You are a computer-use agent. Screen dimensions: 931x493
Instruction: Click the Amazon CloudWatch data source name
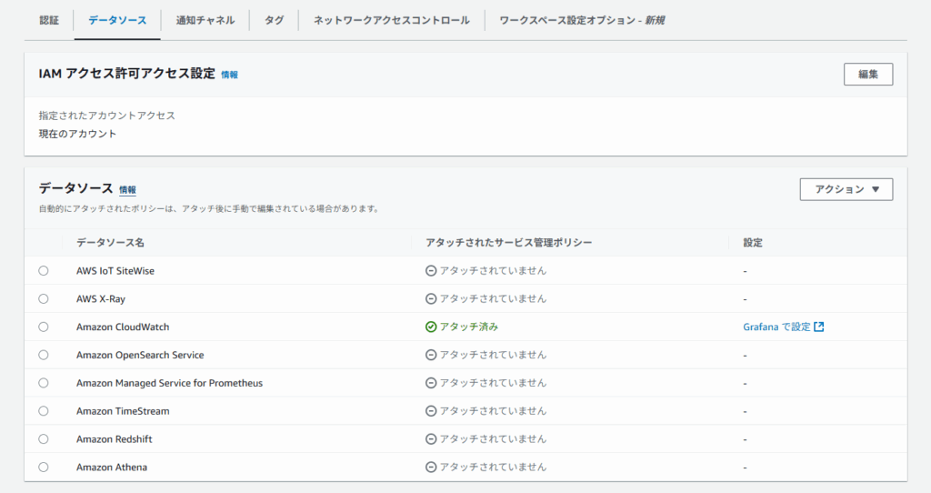(123, 327)
